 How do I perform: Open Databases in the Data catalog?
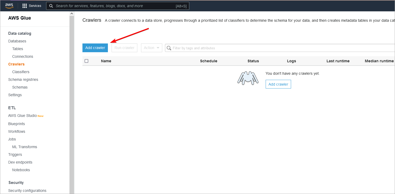[17, 41]
